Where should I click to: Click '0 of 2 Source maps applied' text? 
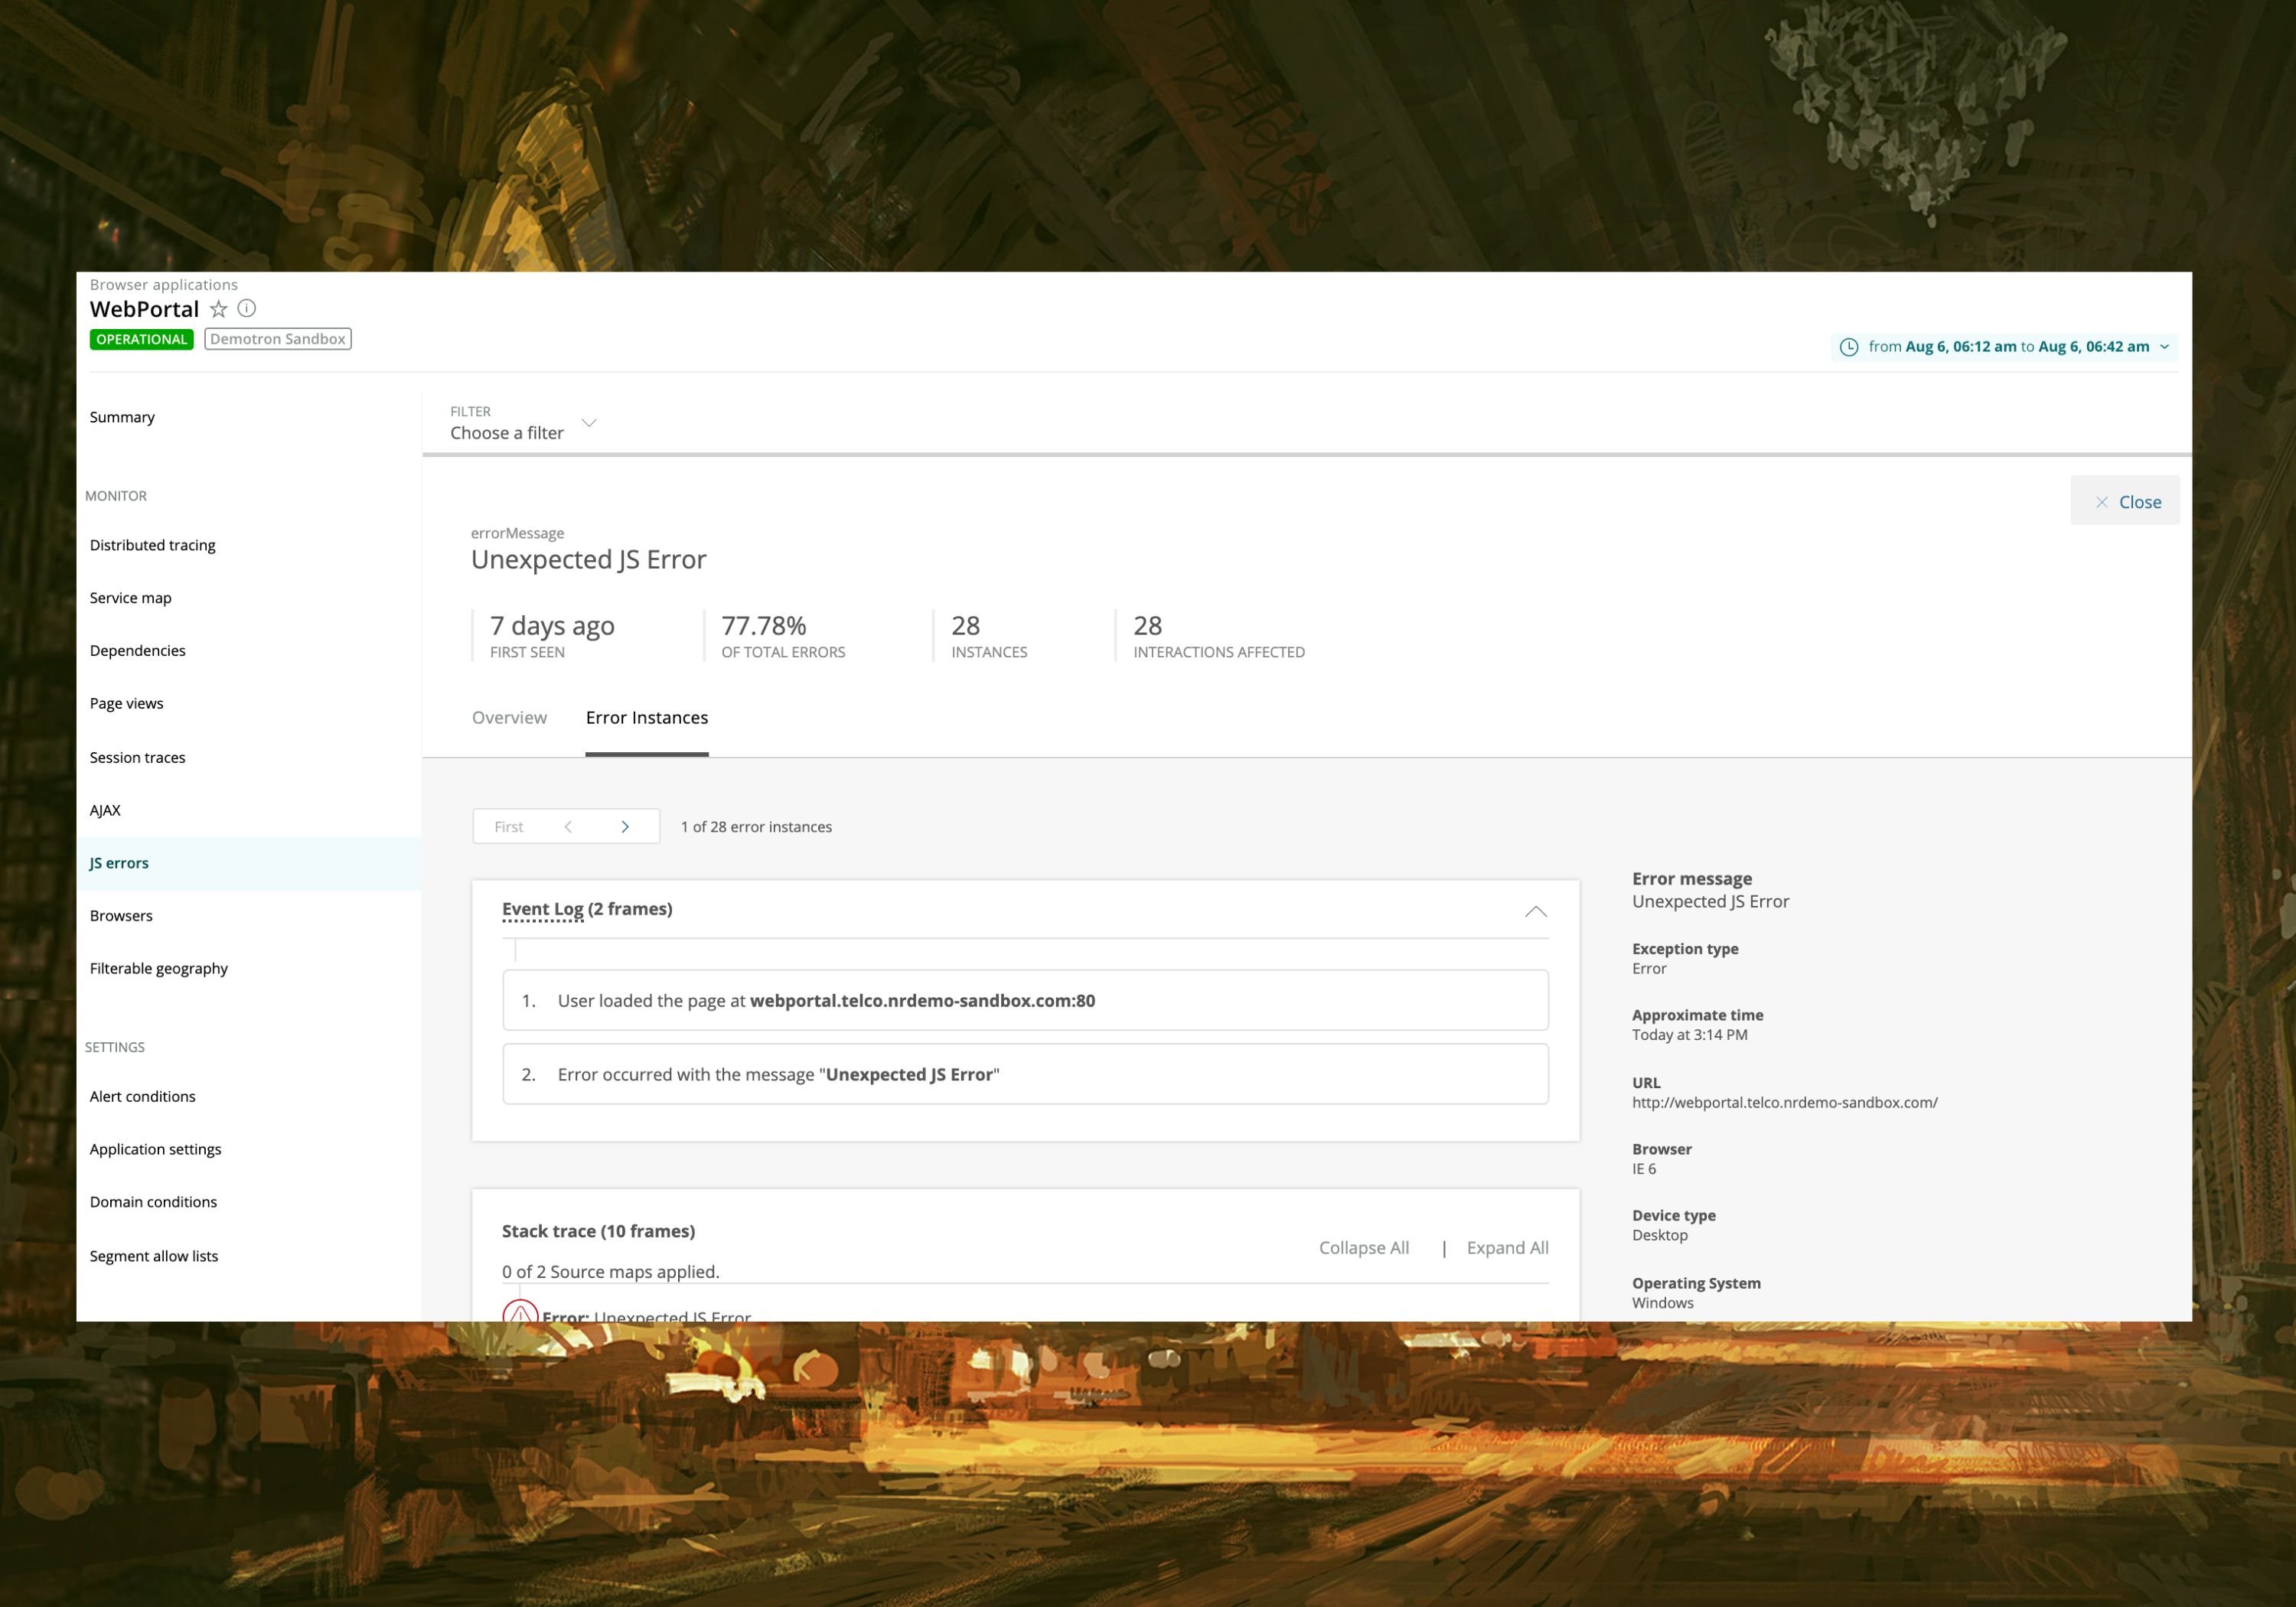pos(611,1272)
